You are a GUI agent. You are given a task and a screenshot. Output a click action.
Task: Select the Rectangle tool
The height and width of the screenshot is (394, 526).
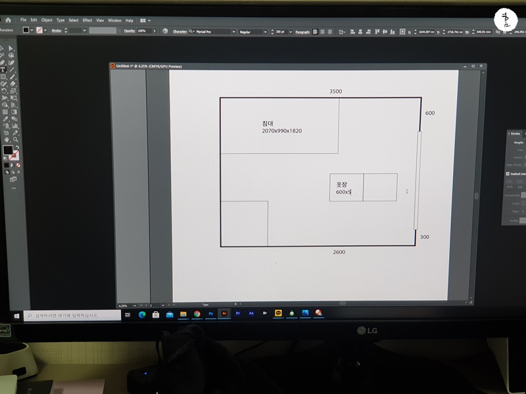[x=3, y=76]
